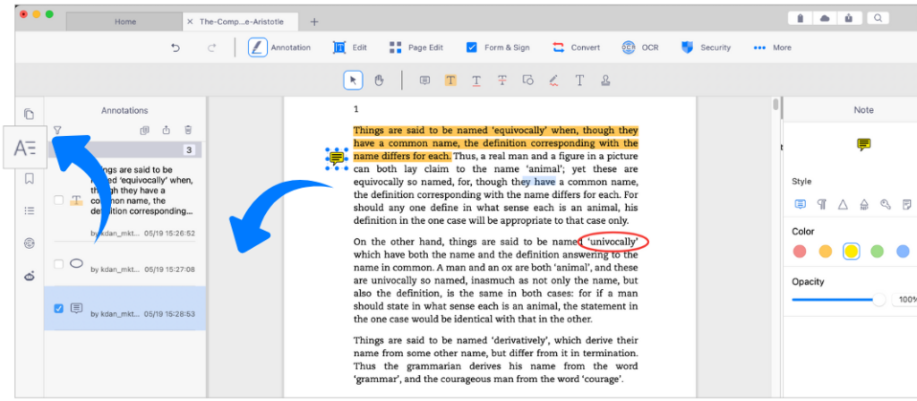The width and height of the screenshot is (917, 401).
Task: Click the tag icon in title bar
Action: 800,18
